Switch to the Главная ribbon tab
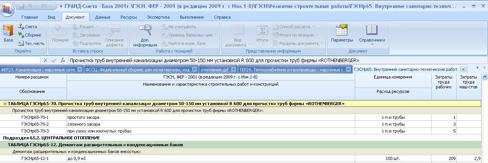 point(29,17)
